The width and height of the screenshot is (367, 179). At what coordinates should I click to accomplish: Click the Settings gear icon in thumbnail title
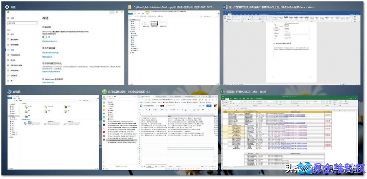tap(7, 7)
